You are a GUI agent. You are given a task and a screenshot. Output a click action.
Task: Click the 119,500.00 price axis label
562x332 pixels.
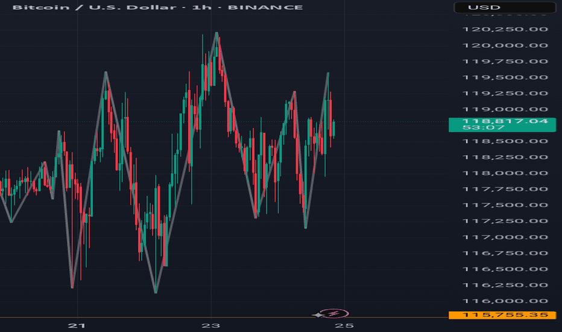505,77
